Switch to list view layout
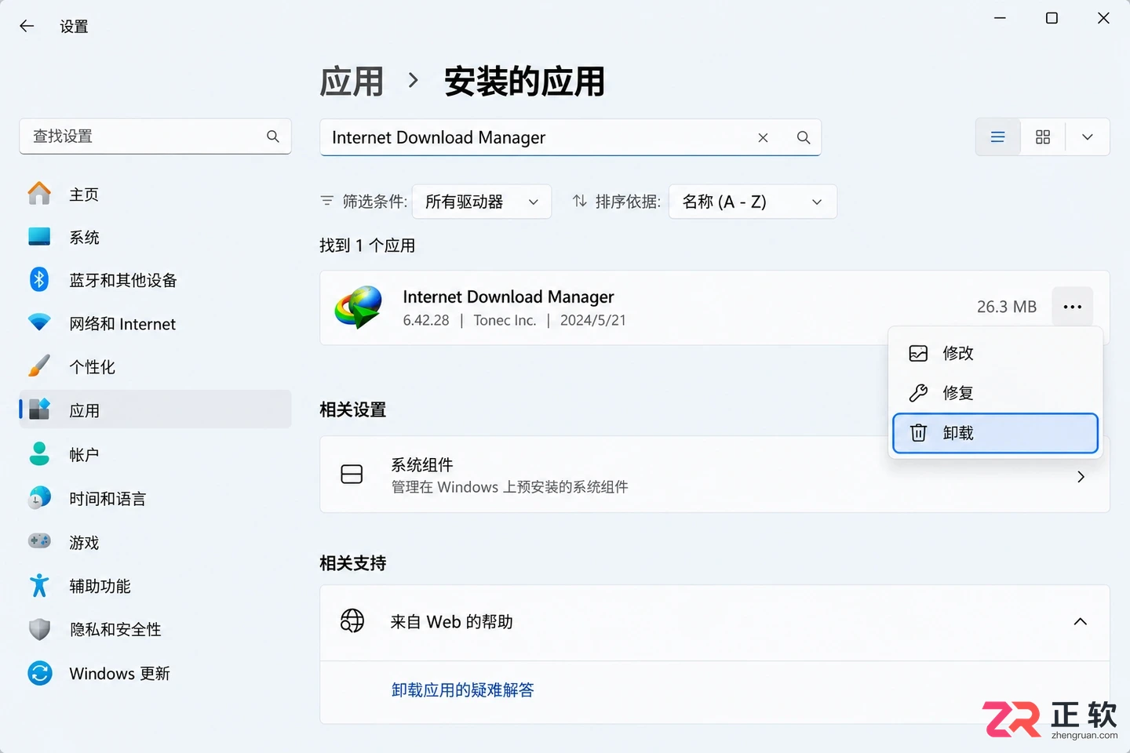1130x753 pixels. (x=998, y=137)
